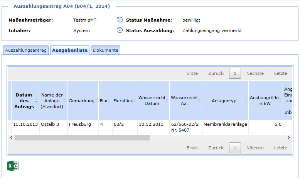Open the Dokumente tab

(x=106, y=50)
